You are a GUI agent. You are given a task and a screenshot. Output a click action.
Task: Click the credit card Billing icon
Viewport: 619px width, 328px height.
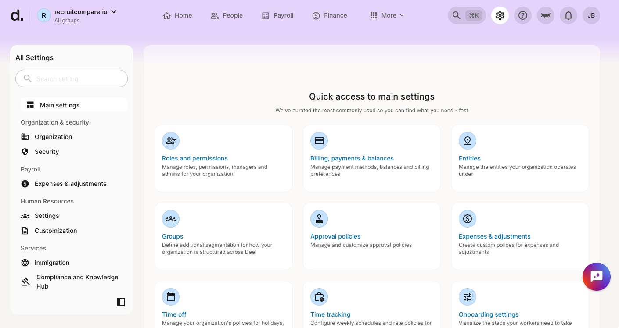(319, 141)
